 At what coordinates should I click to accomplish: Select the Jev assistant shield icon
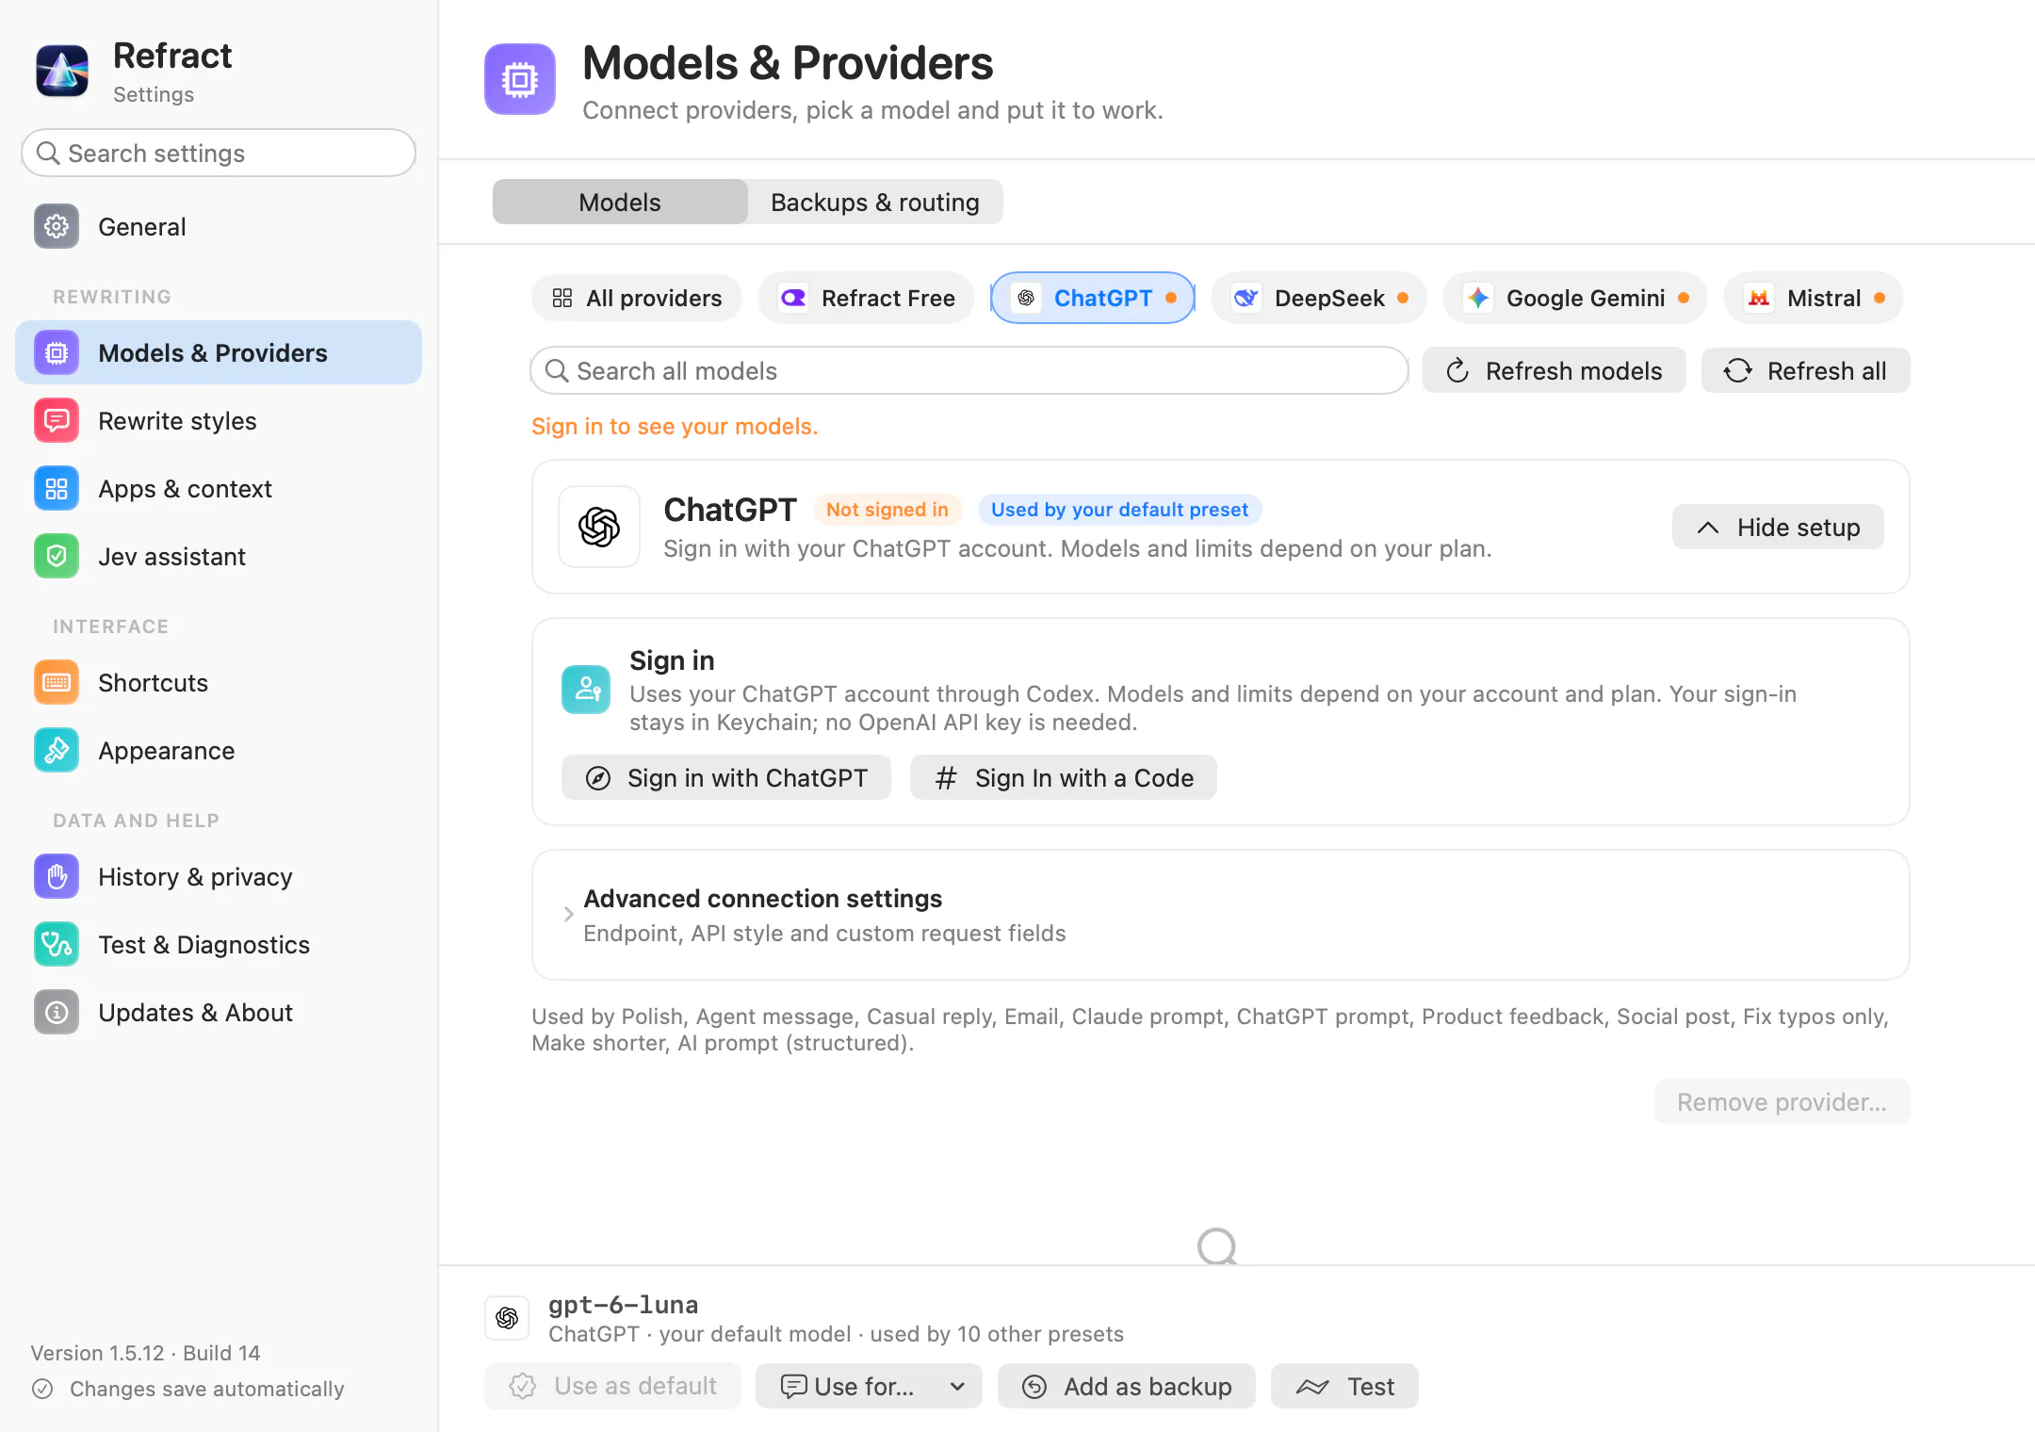point(57,557)
